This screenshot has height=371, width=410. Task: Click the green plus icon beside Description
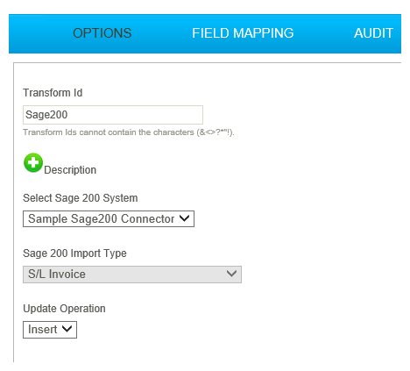click(x=33, y=162)
